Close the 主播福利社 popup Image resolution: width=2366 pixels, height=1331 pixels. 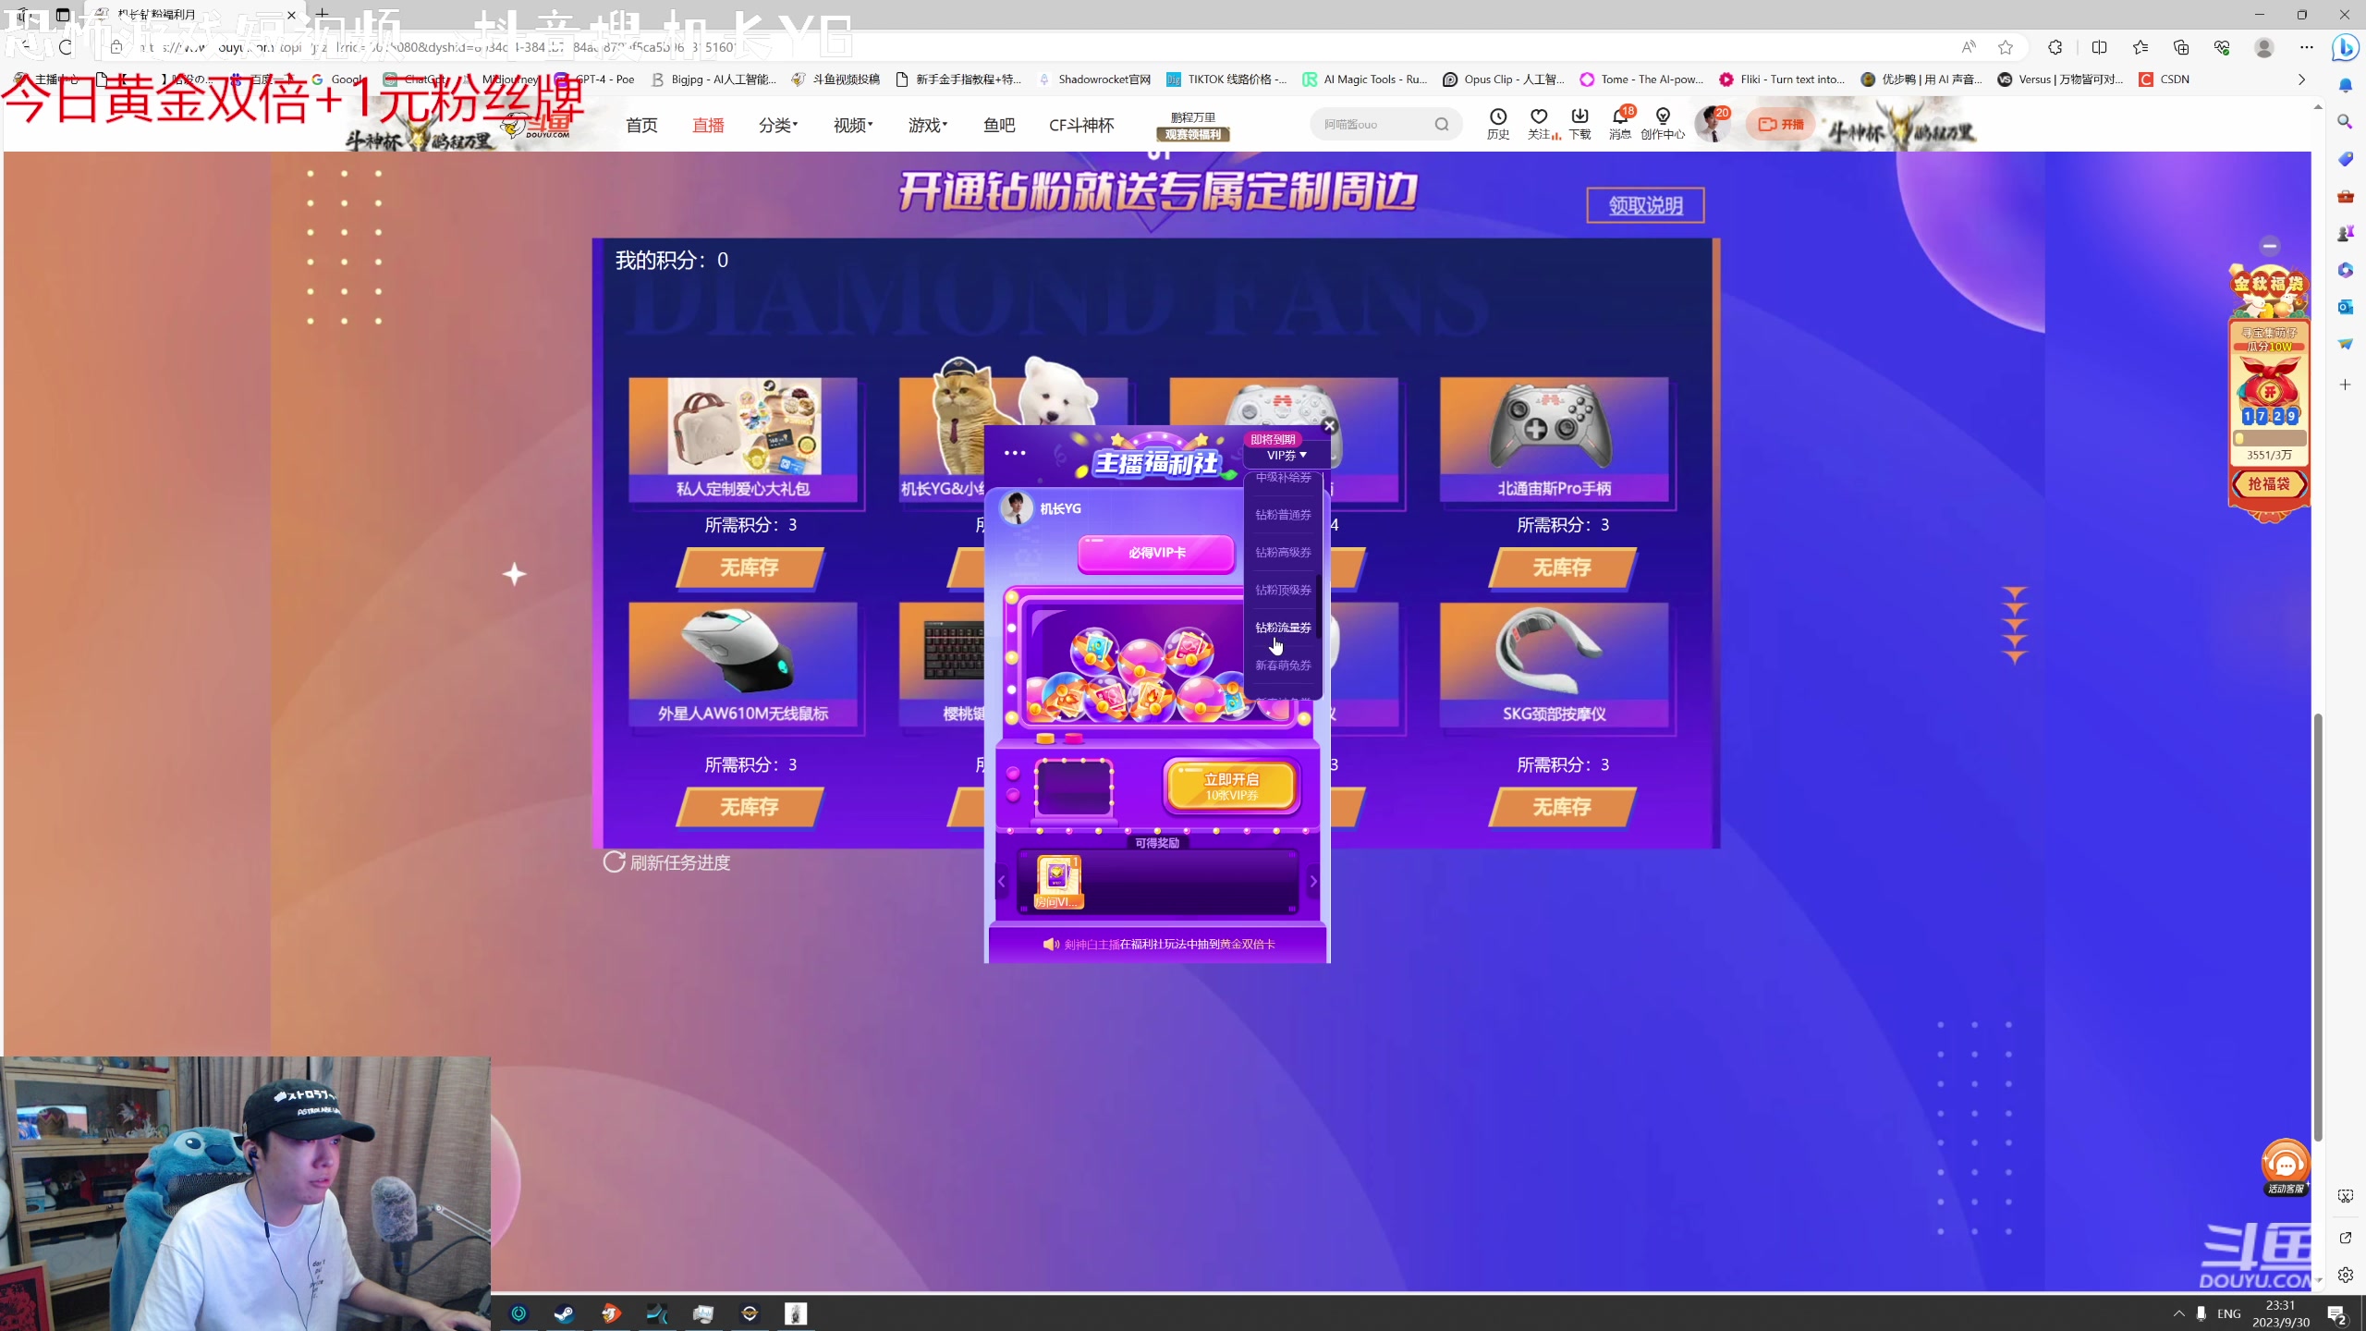click(1329, 425)
